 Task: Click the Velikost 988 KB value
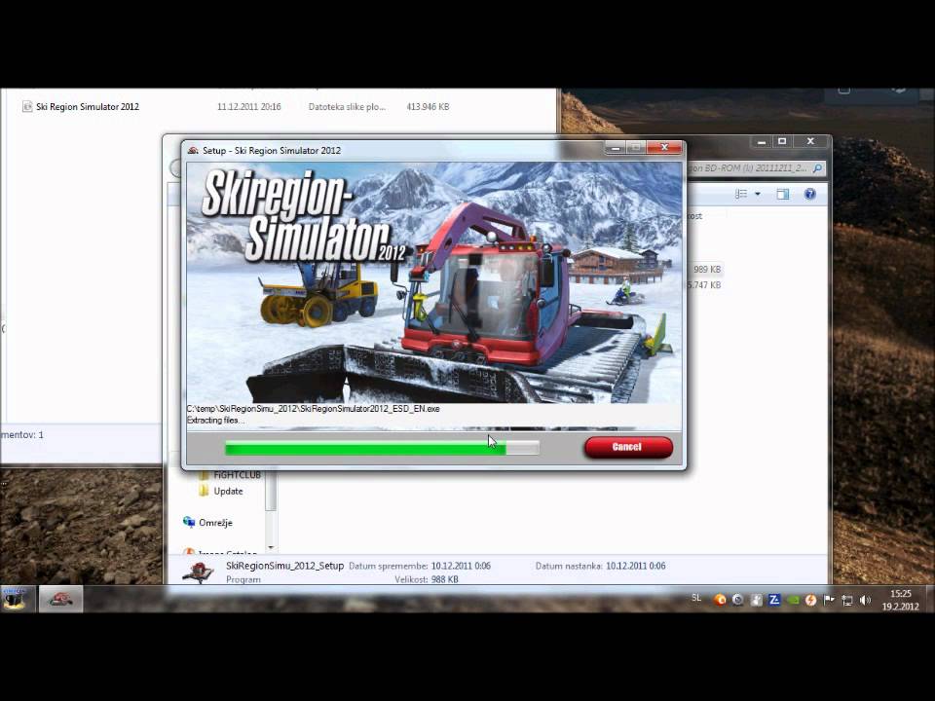(x=444, y=579)
